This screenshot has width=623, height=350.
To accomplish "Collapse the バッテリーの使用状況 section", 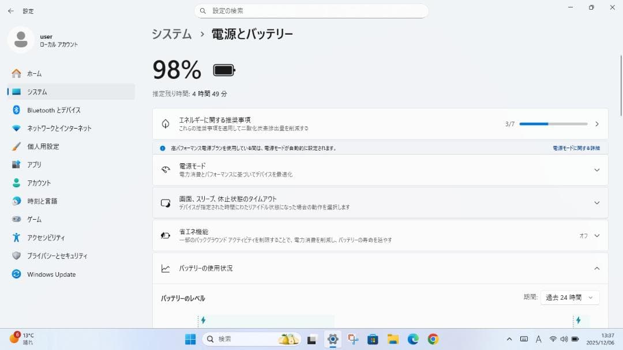I will pos(597,268).
